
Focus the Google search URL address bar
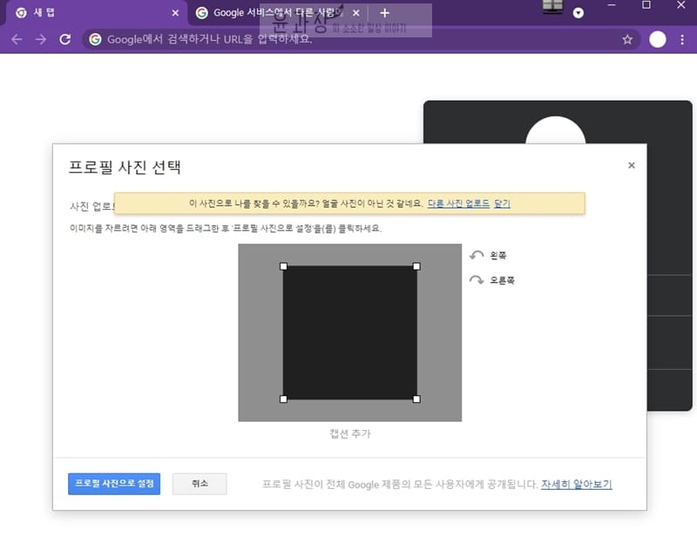pyautogui.click(x=348, y=39)
